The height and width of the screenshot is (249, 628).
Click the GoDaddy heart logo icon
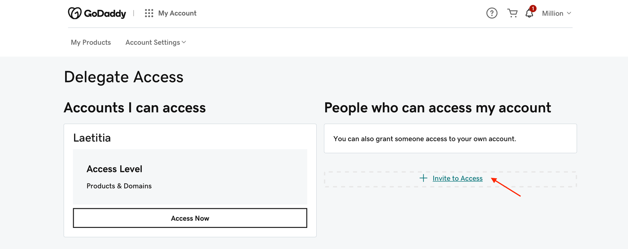point(74,13)
